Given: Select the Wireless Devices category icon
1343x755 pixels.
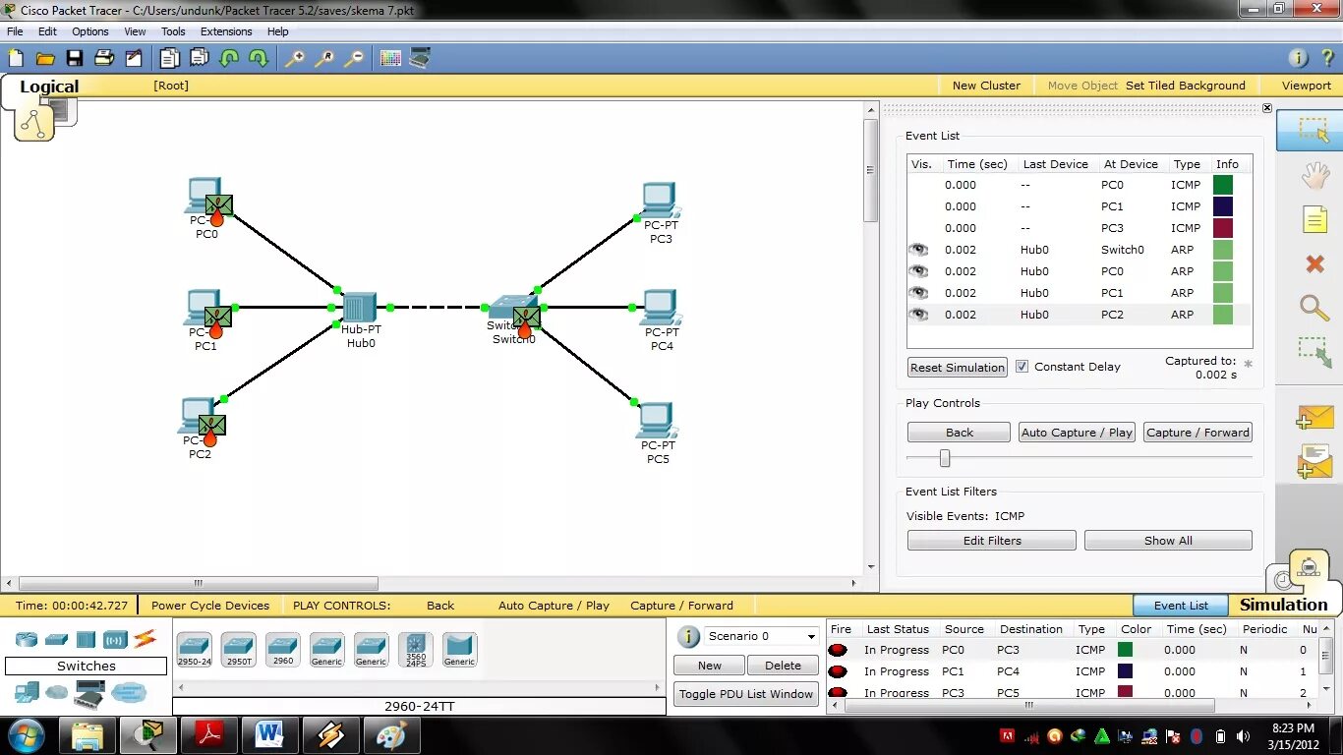Looking at the screenshot, I should [115, 639].
